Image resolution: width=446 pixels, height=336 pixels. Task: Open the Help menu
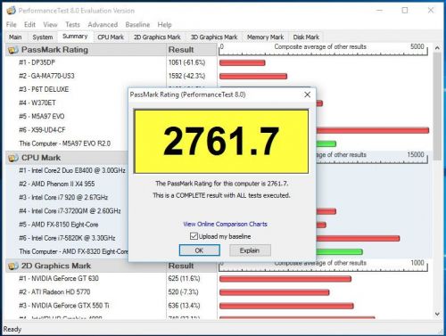(164, 25)
